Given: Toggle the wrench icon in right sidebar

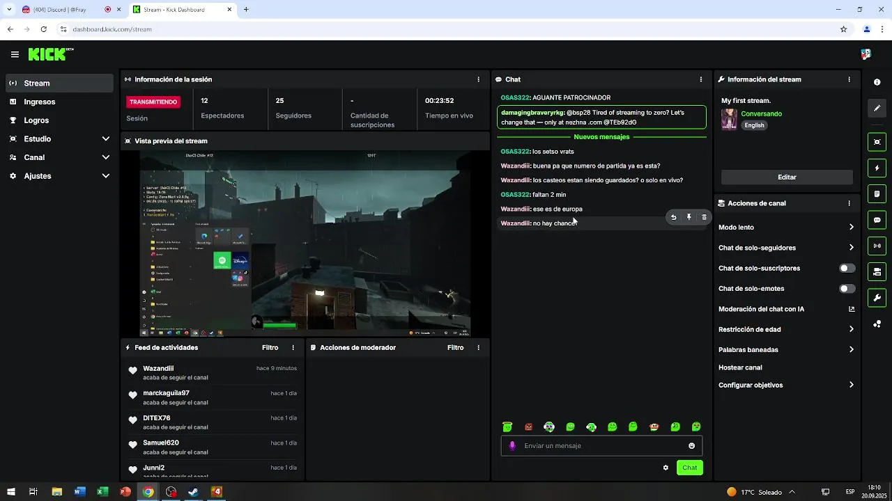Looking at the screenshot, I should click(x=877, y=298).
